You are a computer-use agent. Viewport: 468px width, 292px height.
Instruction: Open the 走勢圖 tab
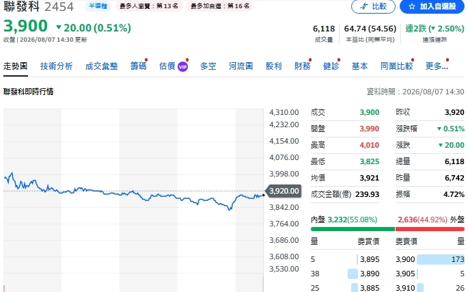tap(16, 66)
